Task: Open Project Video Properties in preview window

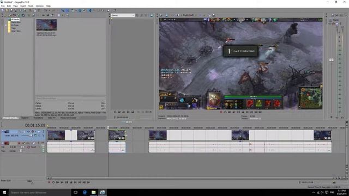Action: pyautogui.click(x=161, y=15)
